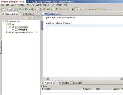This screenshot has height=95, width=123.
Task: Open the Source menu
Action: pyautogui.click(x=13, y=5)
